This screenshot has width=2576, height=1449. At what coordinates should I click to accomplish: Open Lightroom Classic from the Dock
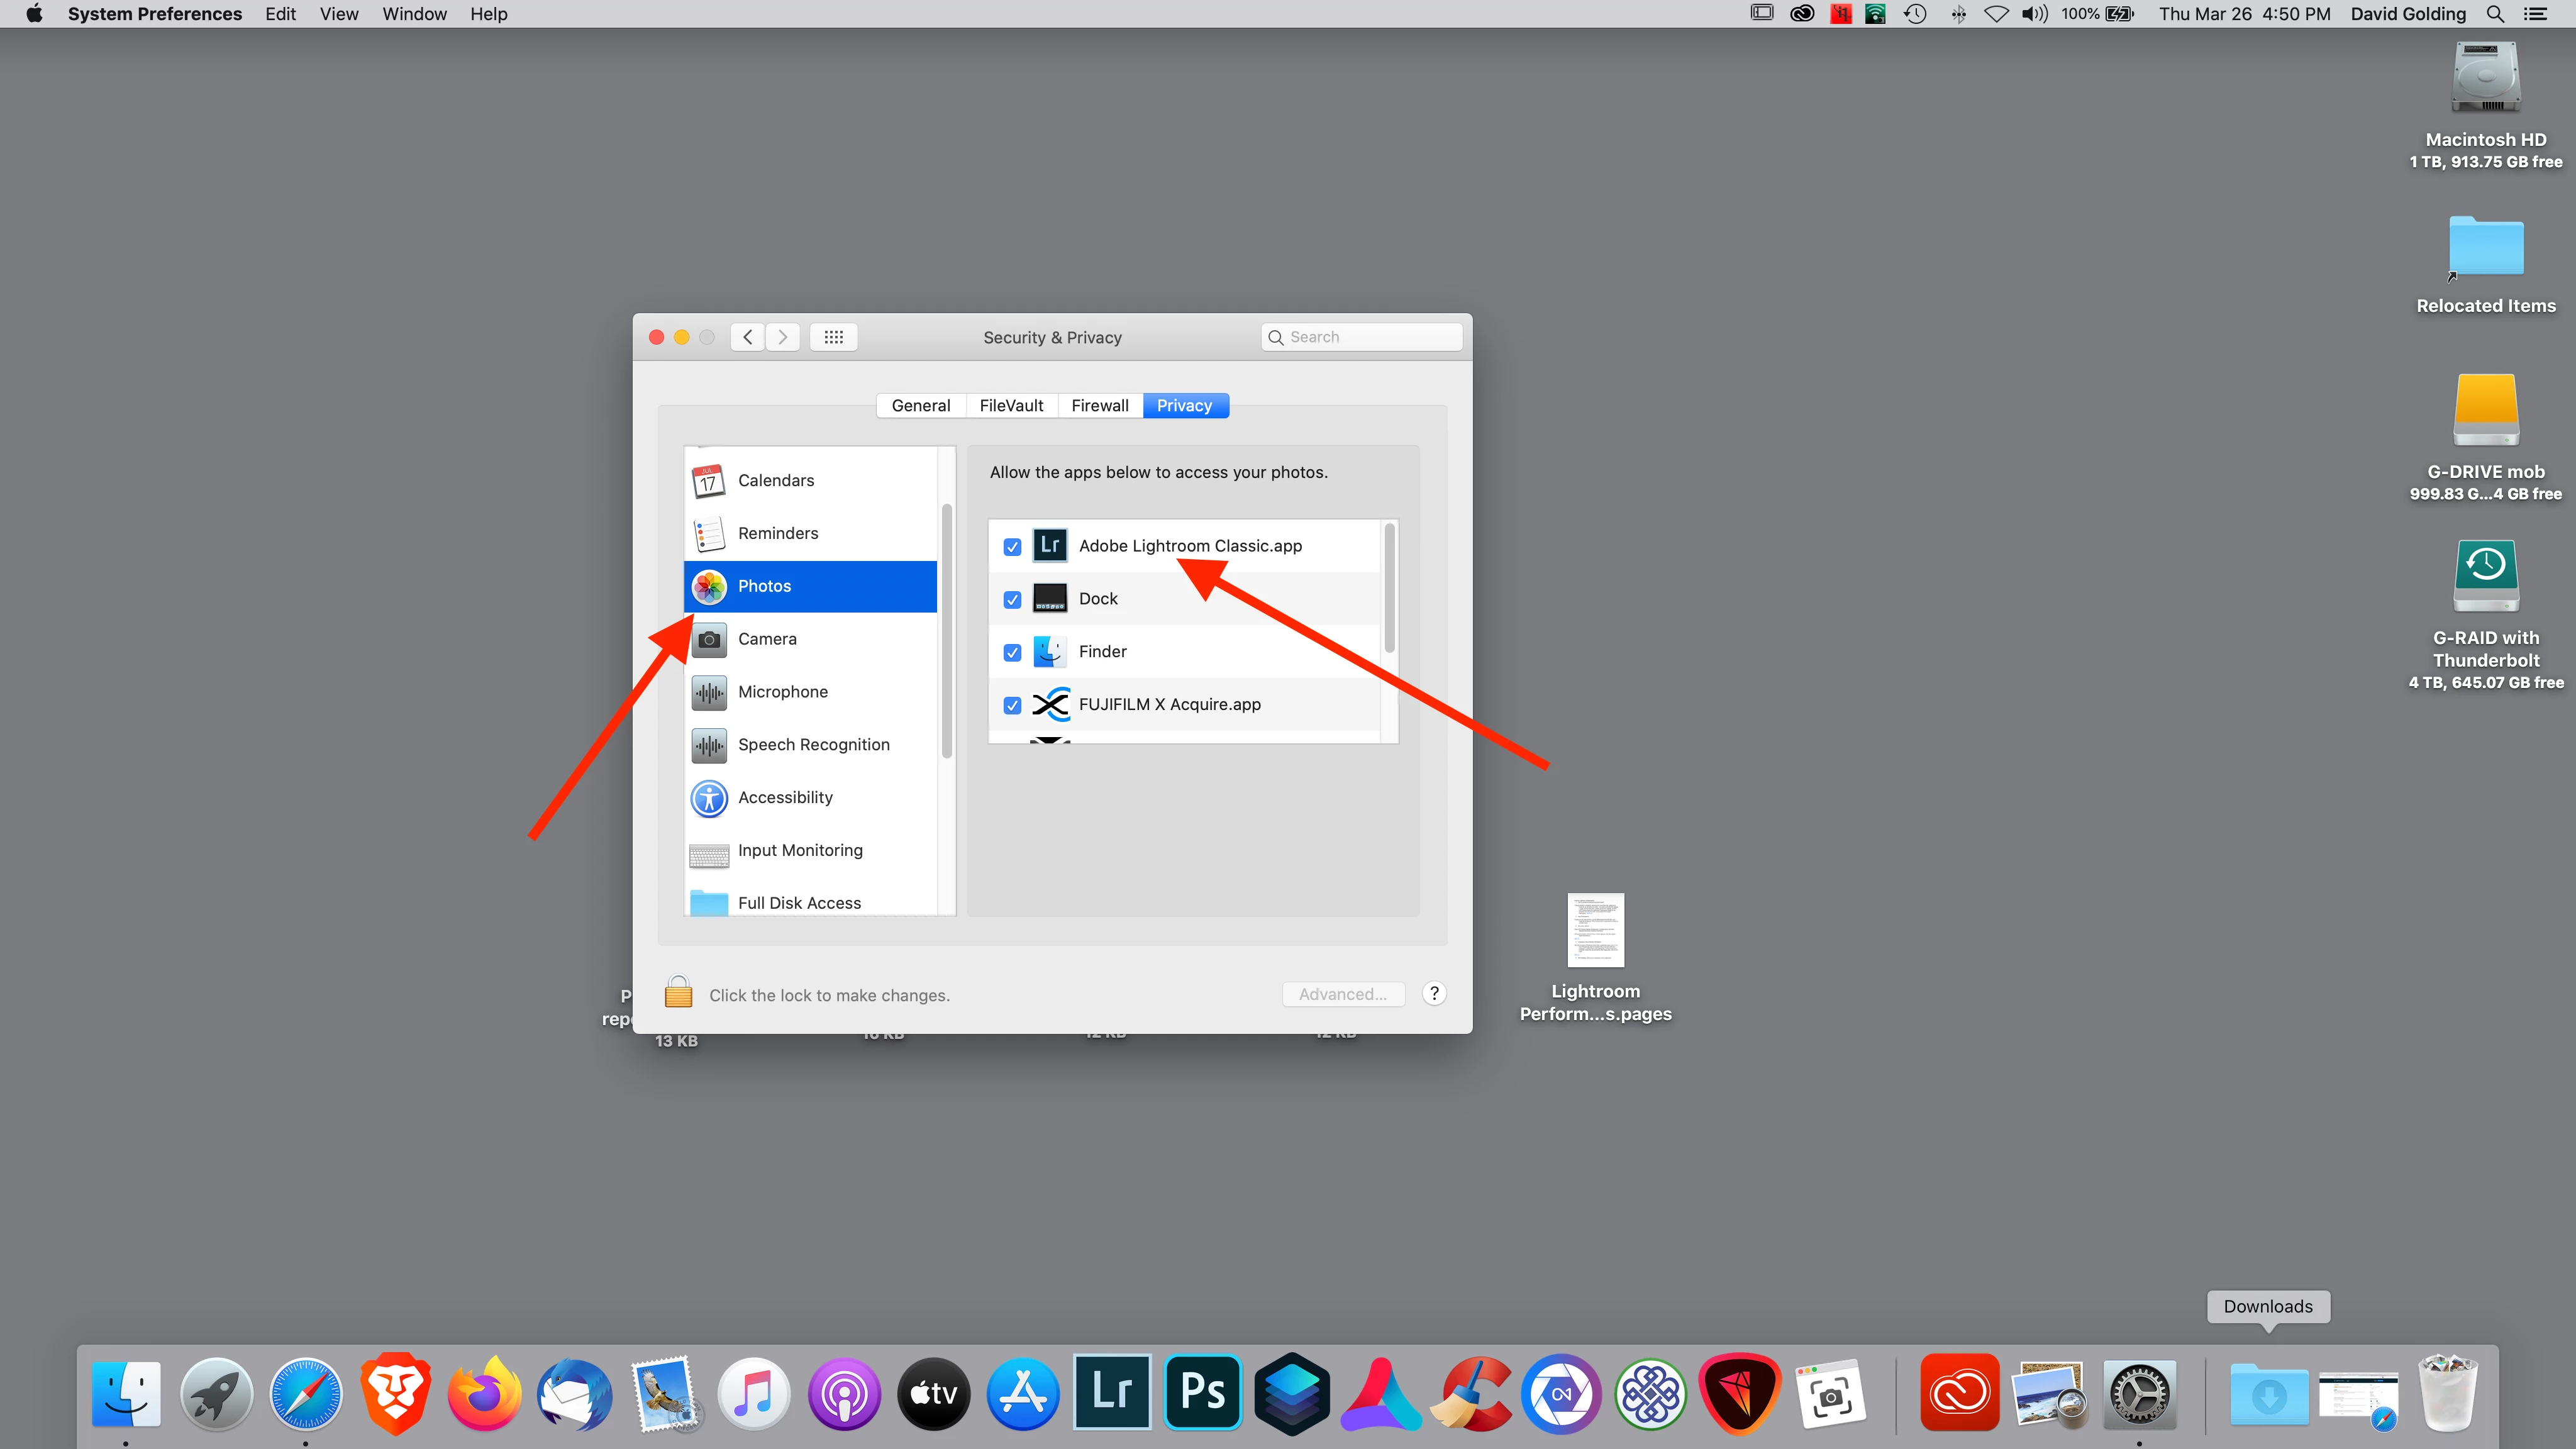tap(1111, 1392)
